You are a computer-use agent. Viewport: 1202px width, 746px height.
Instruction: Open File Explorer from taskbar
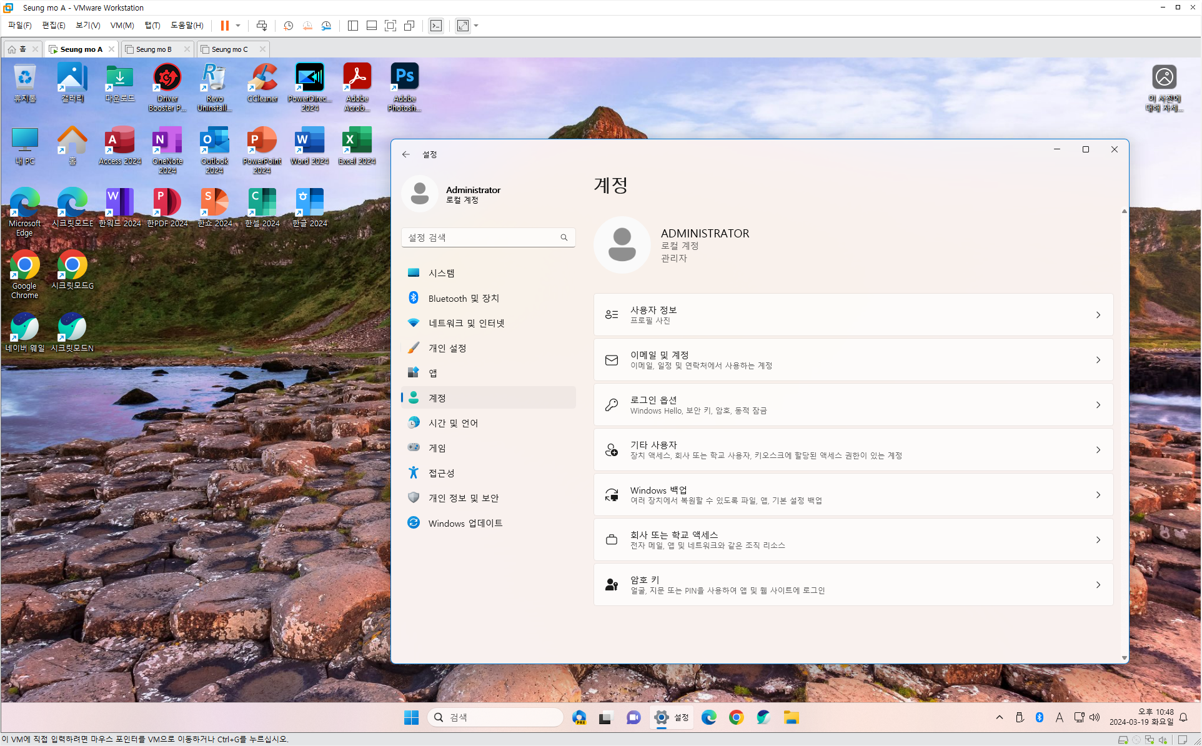(792, 717)
